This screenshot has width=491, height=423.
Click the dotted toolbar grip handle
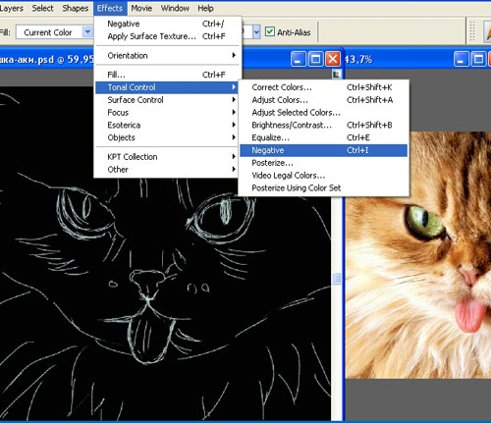tap(472, 31)
